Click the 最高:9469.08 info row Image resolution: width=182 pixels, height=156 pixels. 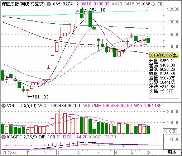(162, 65)
